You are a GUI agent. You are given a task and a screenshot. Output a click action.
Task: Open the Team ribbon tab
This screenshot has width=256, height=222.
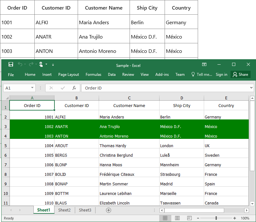click(180, 75)
